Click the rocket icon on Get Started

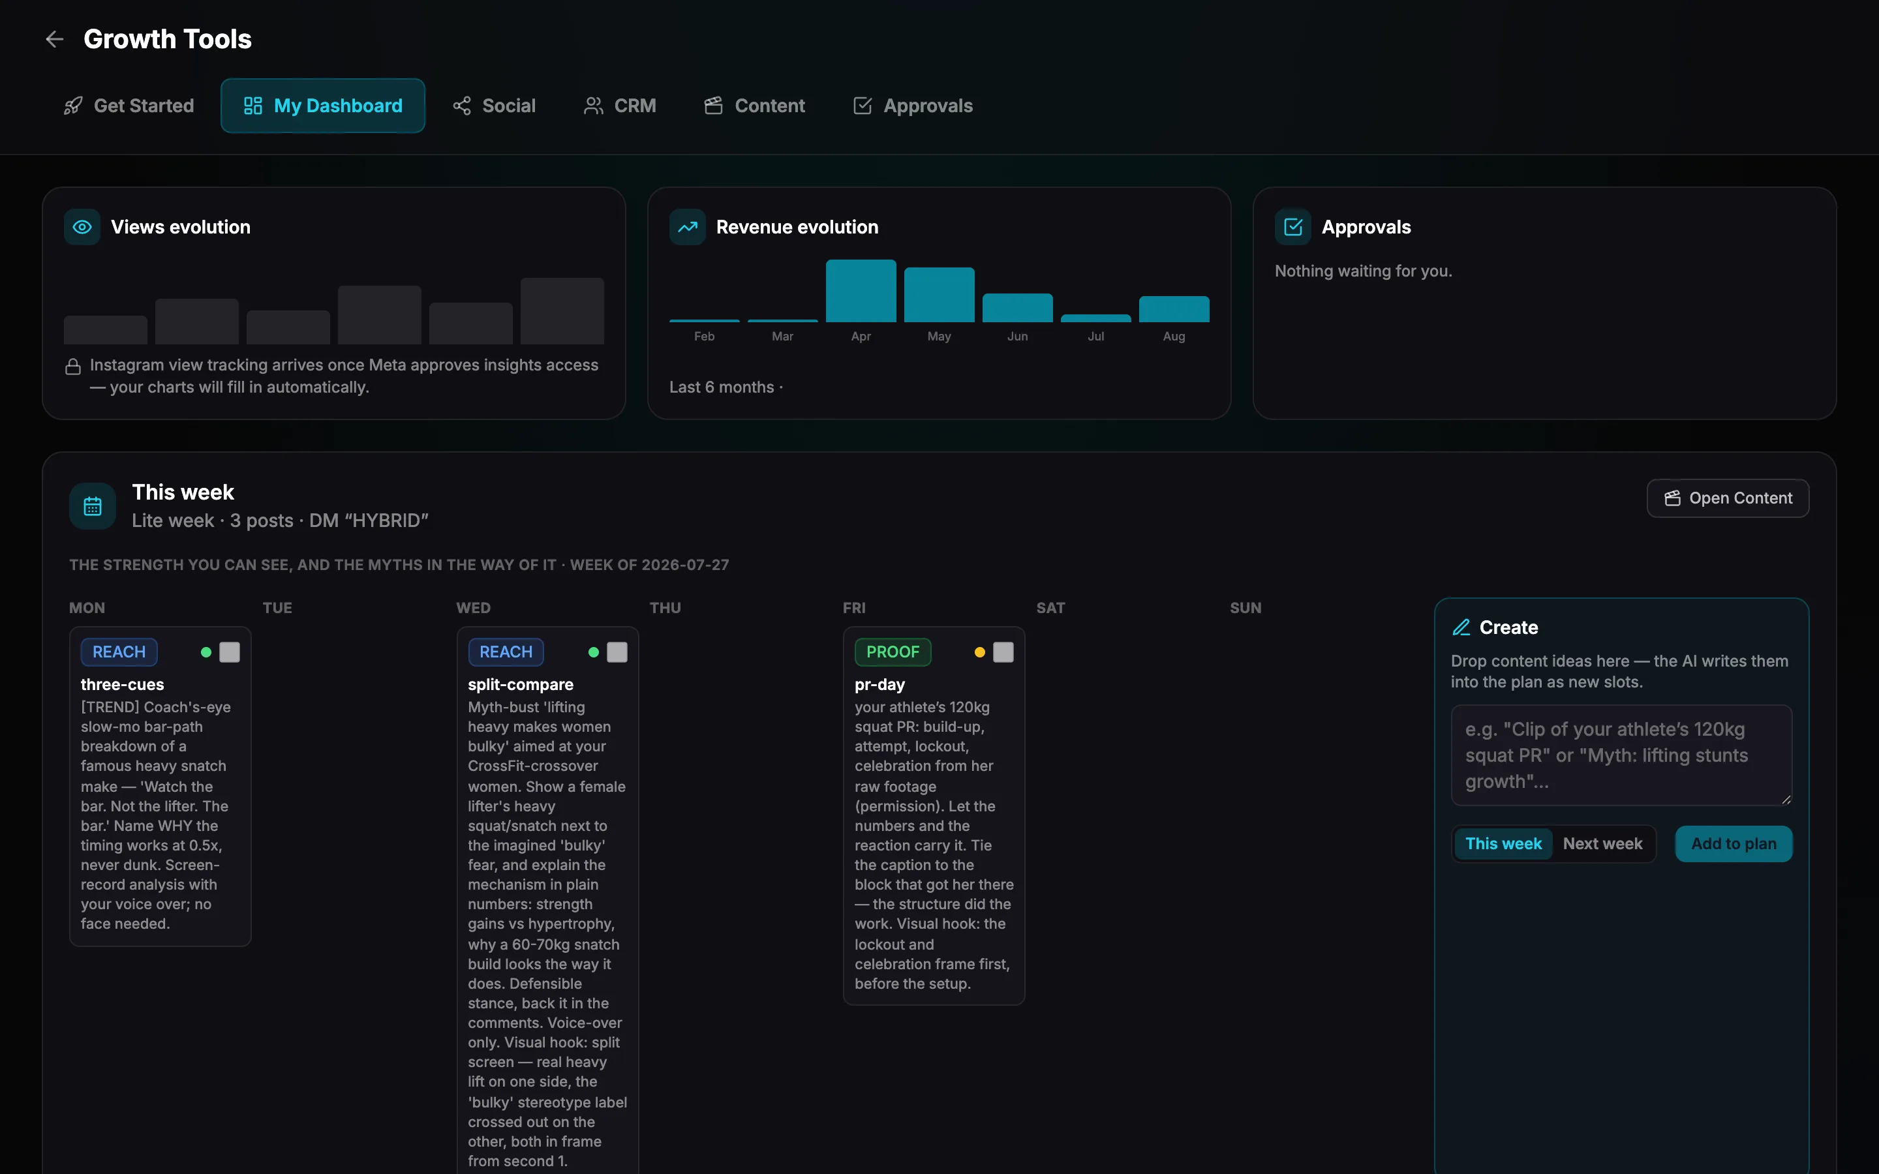tap(73, 106)
